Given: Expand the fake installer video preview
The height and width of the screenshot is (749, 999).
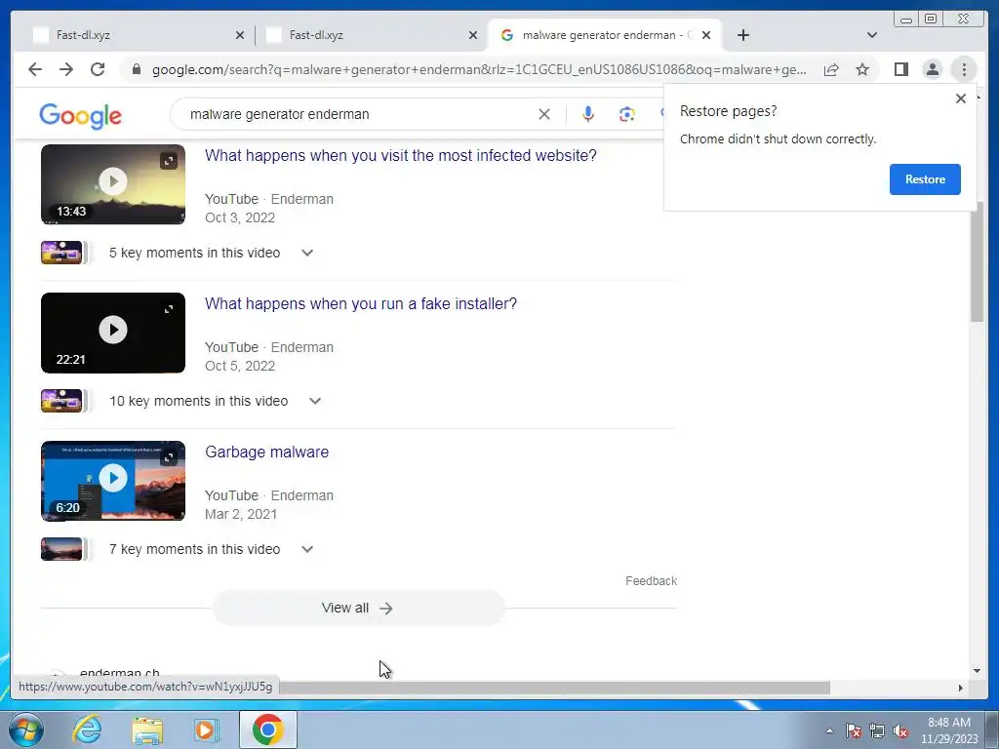Looking at the screenshot, I should (169, 309).
